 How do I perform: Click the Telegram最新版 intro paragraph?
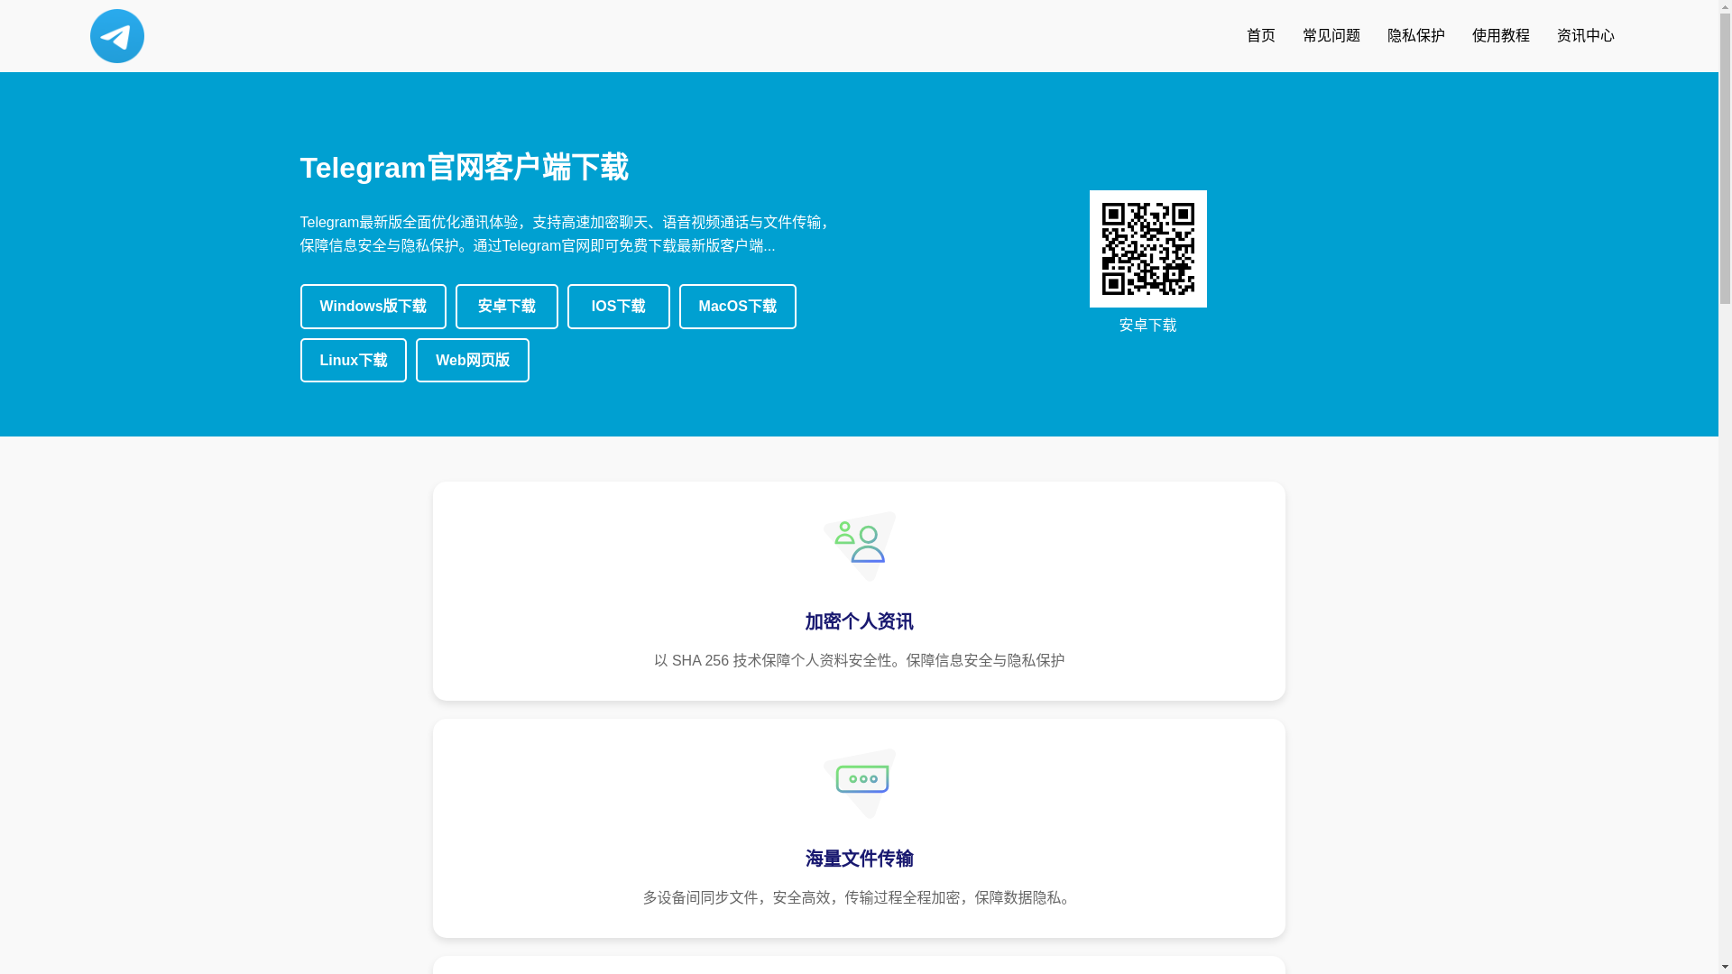pyautogui.click(x=568, y=234)
